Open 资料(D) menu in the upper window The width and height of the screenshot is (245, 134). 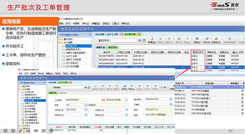click(85, 24)
